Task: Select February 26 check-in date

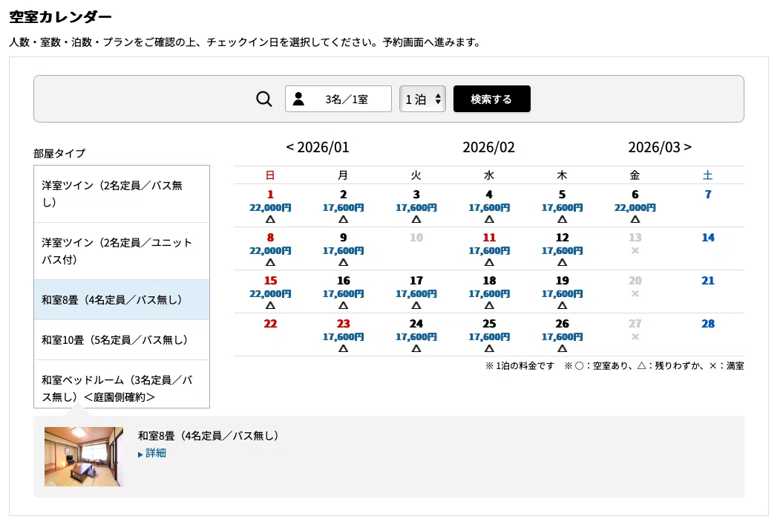Action: coord(562,335)
